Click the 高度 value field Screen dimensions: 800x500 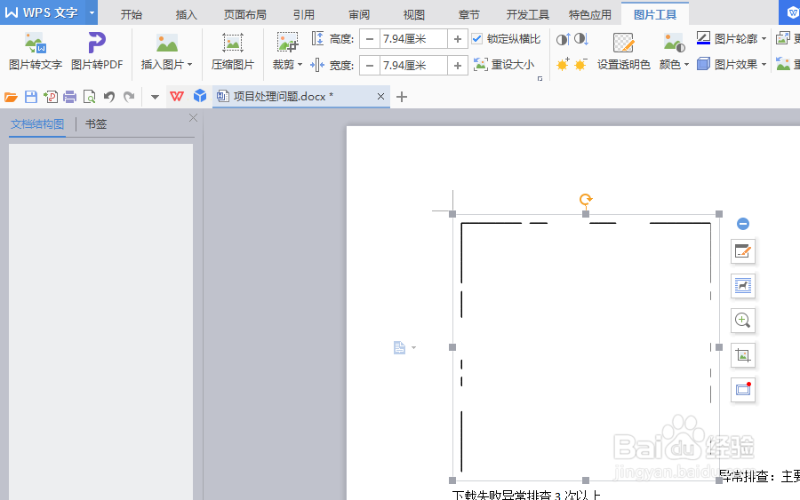[413, 39]
